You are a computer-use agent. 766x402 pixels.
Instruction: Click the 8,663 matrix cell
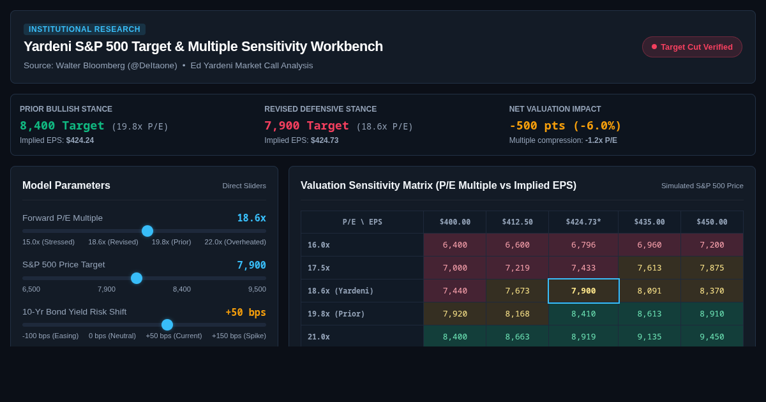(x=517, y=336)
